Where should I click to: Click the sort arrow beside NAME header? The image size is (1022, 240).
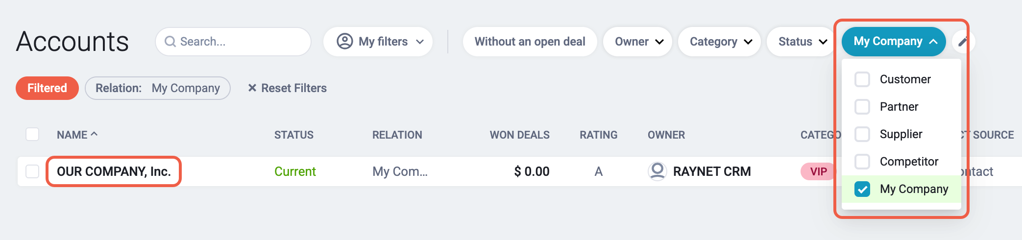[x=94, y=134]
